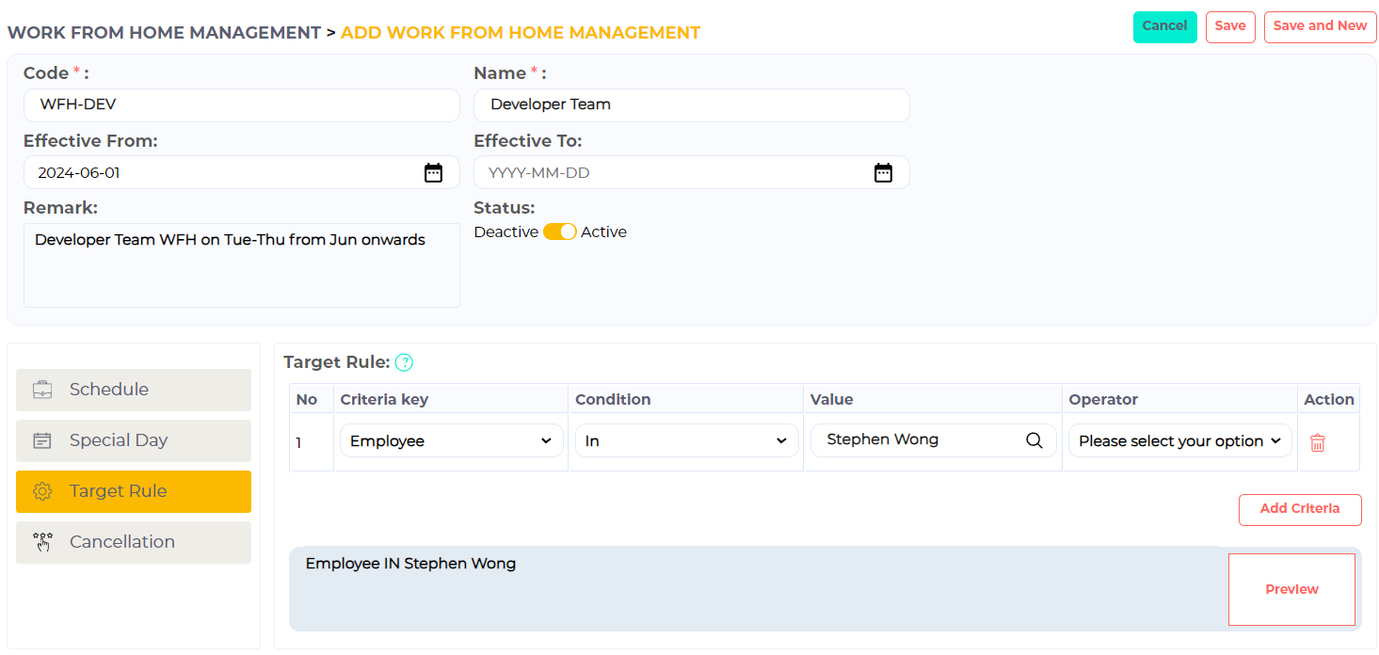The height and width of the screenshot is (655, 1379).
Task: Click the Name input field
Action: [691, 105]
